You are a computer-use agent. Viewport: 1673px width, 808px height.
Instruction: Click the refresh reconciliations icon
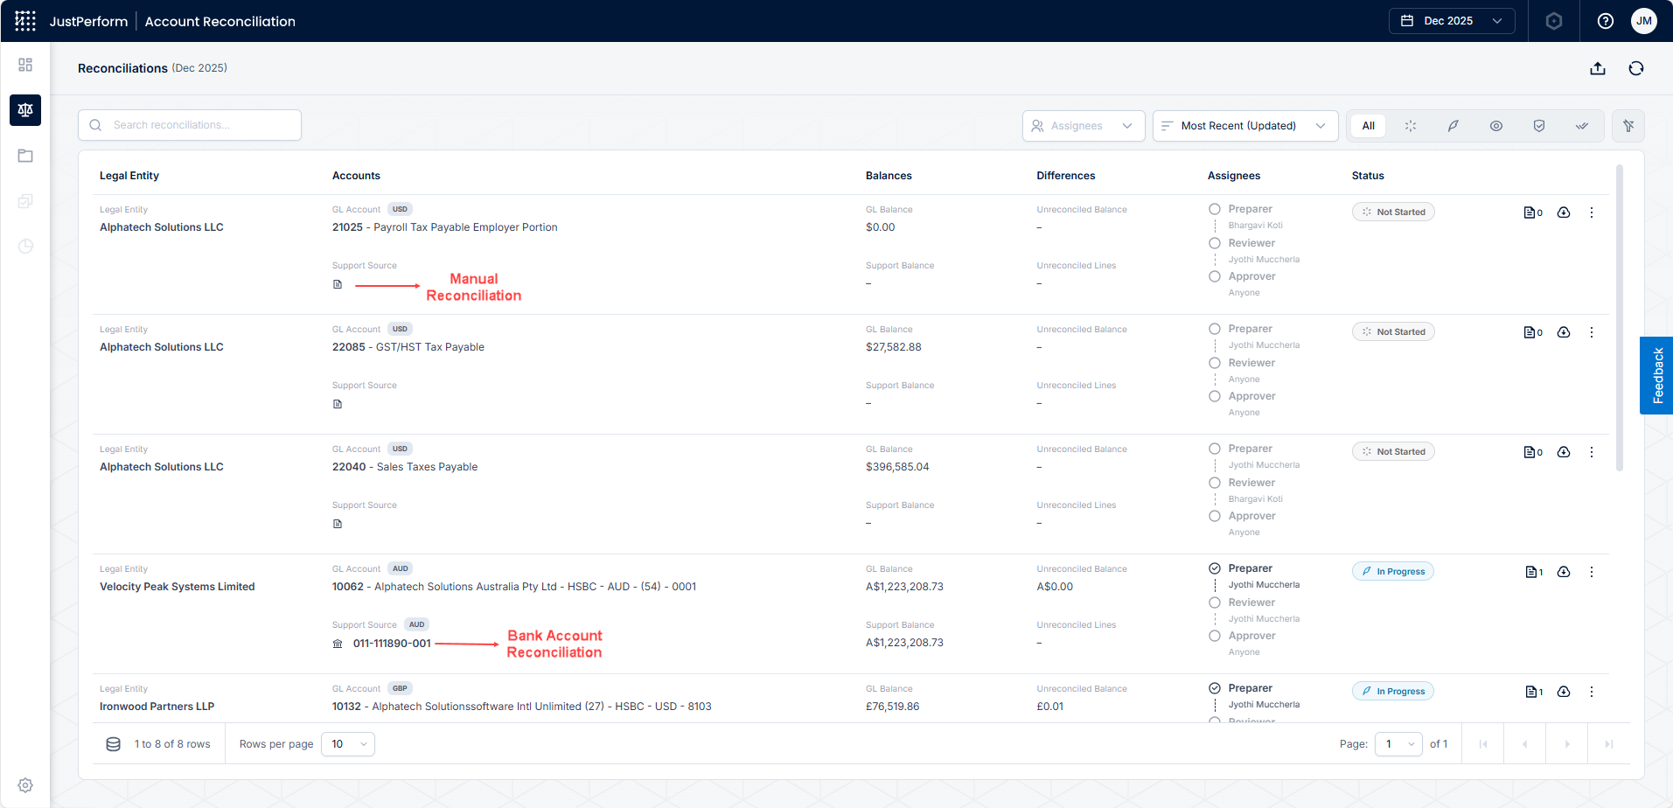point(1636,68)
